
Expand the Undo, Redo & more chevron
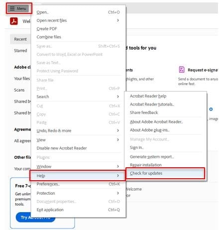(x=118, y=130)
